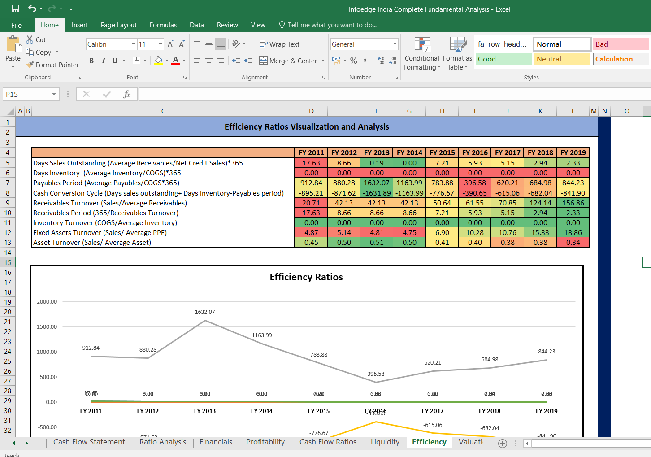
Task: Align cell text right
Action: [x=221, y=61]
